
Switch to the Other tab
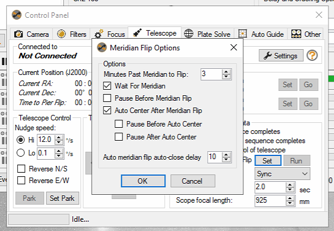click(x=305, y=34)
